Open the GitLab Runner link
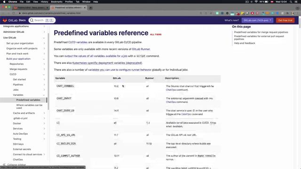The height and width of the screenshot is (169, 301). click(x=141, y=49)
